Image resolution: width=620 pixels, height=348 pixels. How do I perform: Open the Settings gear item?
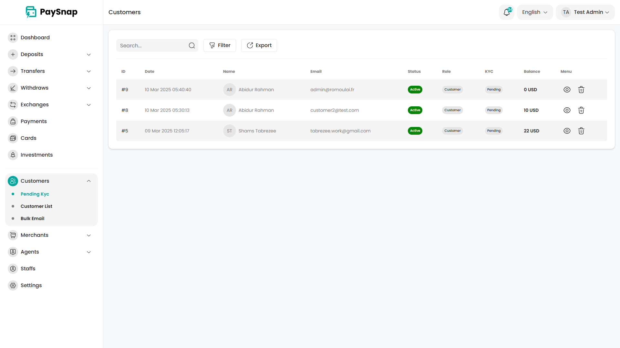pyautogui.click(x=13, y=285)
